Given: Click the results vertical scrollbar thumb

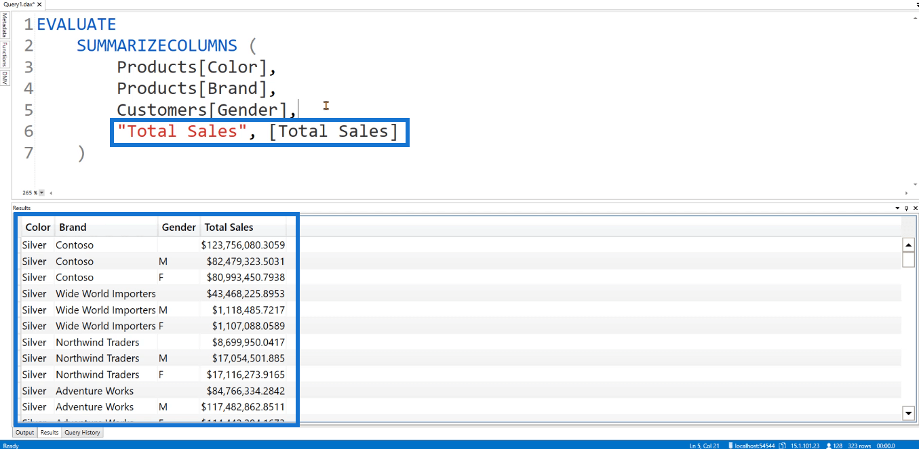Looking at the screenshot, I should [909, 260].
